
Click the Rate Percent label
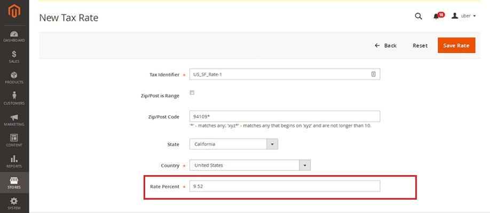[165, 186]
